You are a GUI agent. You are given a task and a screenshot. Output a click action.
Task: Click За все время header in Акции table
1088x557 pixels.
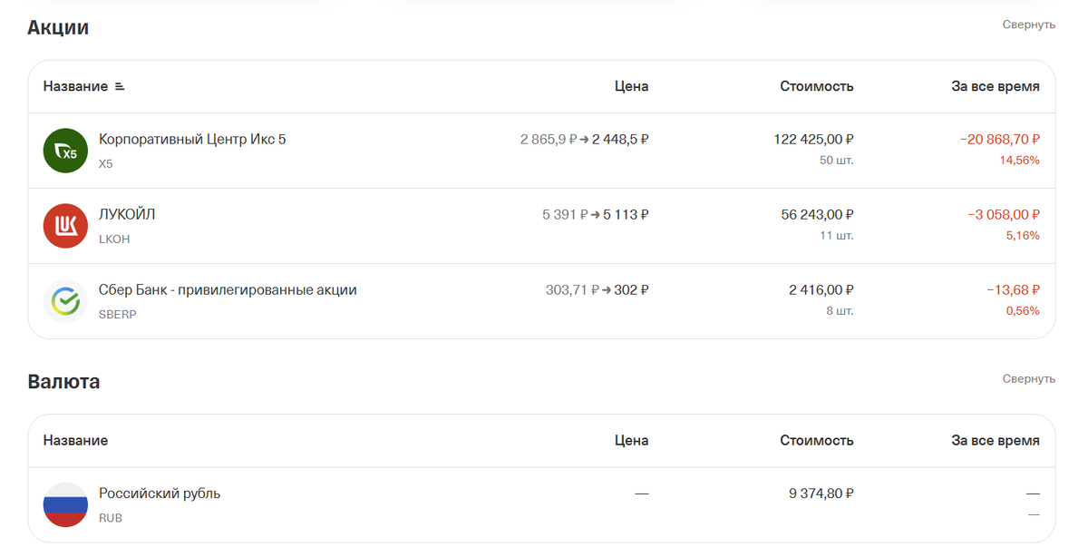tap(995, 87)
